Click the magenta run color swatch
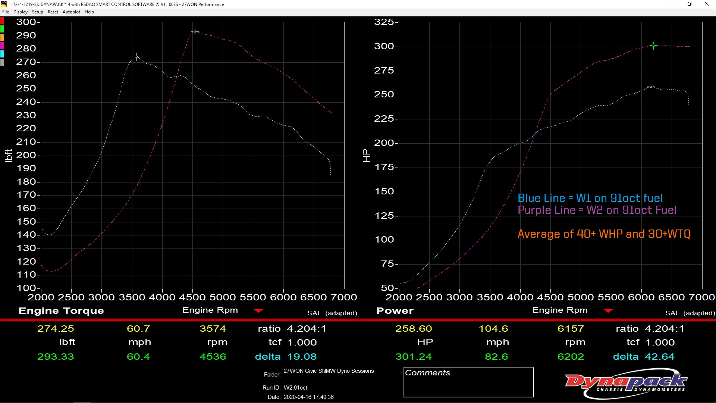The width and height of the screenshot is (716, 403). pos(2,46)
